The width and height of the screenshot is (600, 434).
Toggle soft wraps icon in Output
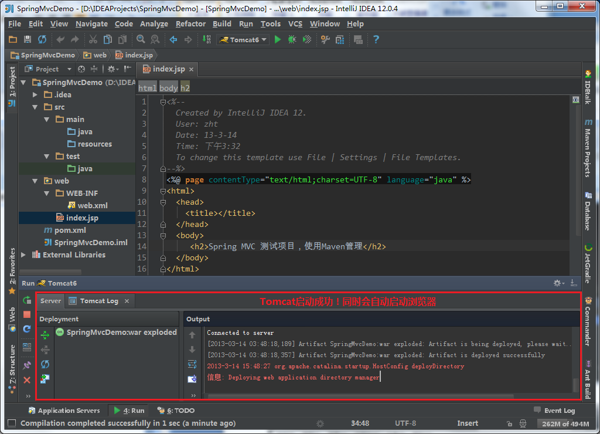pyautogui.click(x=192, y=364)
